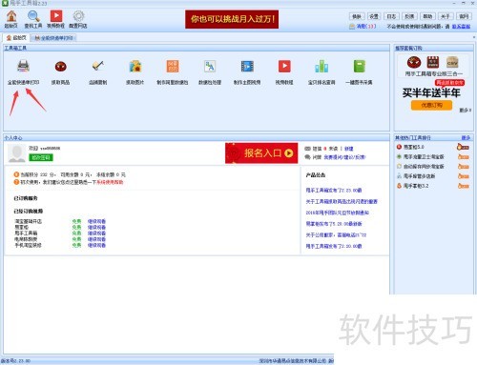
Task: Click the 买半年送半年 promo text
Action: pos(431,92)
